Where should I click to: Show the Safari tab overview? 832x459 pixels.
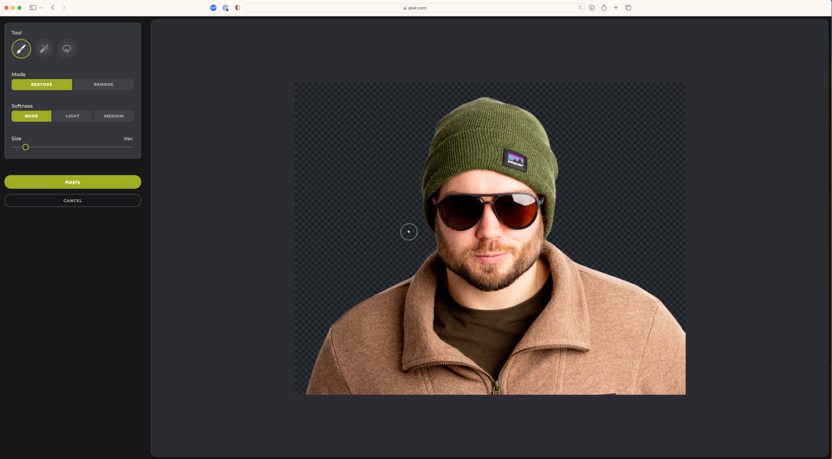(628, 8)
